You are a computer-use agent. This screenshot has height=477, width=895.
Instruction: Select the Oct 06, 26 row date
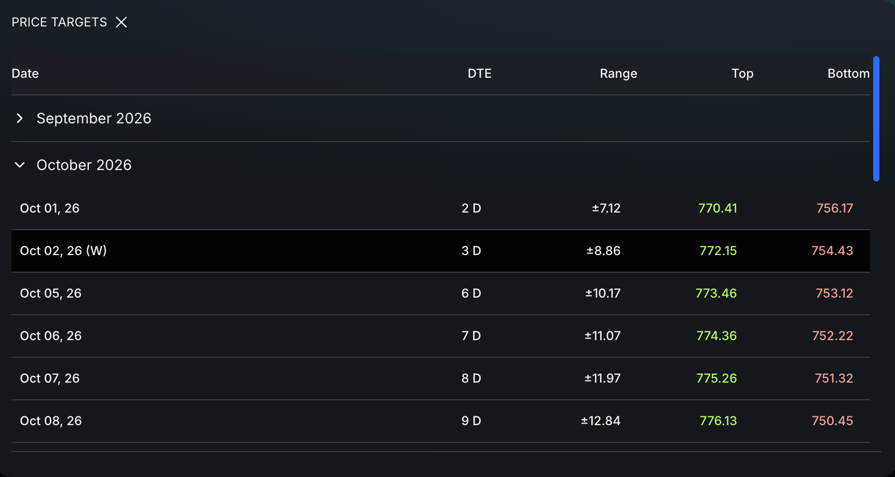(50, 336)
